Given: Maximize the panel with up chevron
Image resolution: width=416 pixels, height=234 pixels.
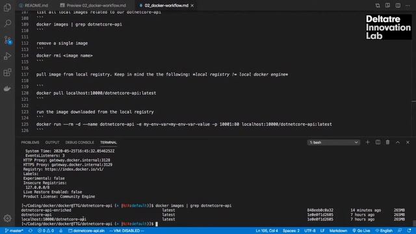Looking at the screenshot, I should click(398, 142).
